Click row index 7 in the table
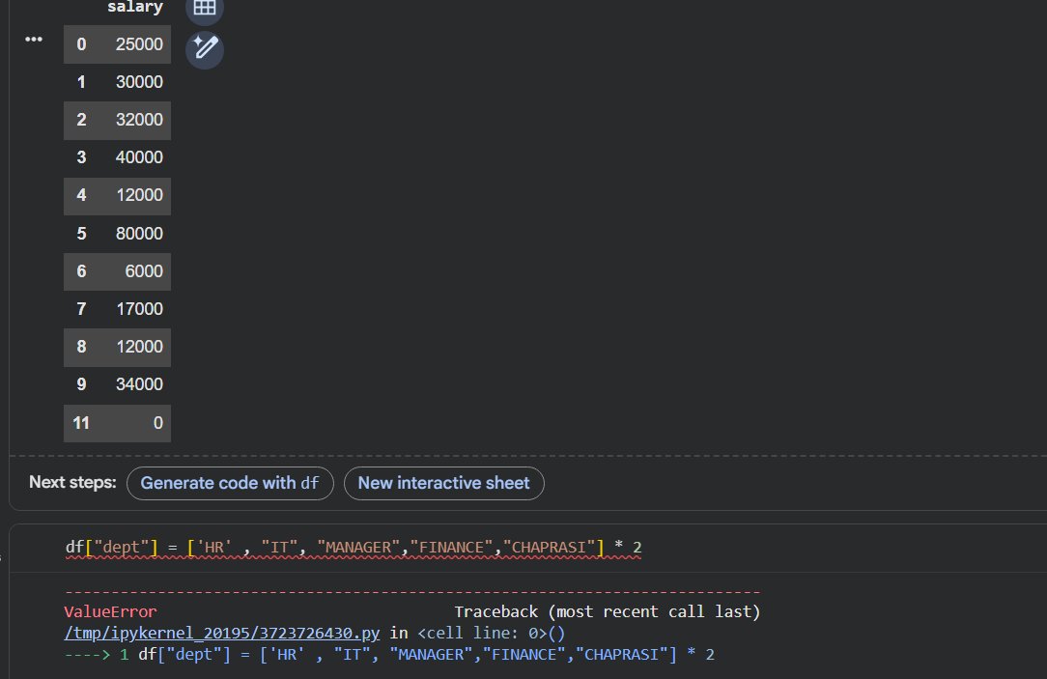1047x679 pixels. tap(81, 309)
